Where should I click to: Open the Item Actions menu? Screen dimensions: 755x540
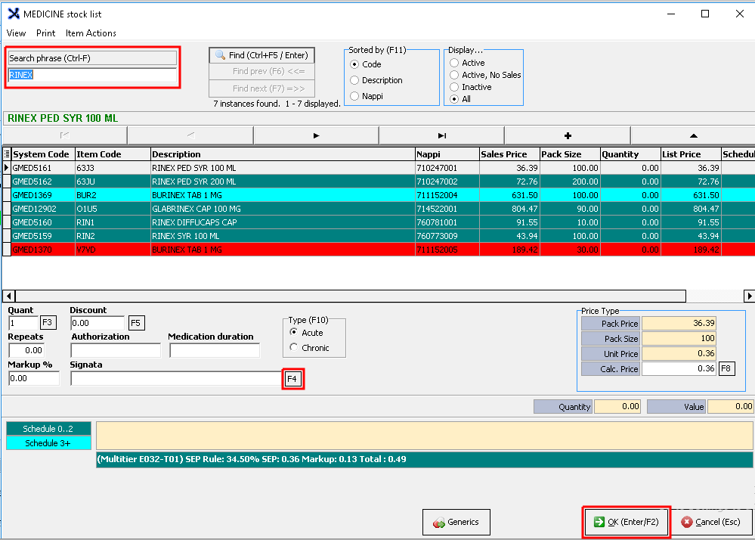(91, 33)
